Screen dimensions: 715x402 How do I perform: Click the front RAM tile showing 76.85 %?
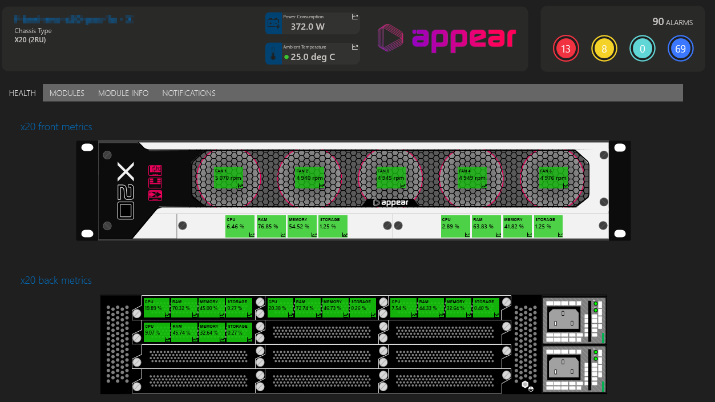coord(271,226)
